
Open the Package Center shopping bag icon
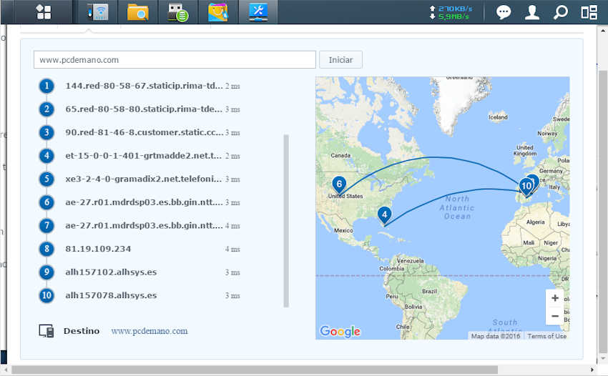[x=218, y=12]
